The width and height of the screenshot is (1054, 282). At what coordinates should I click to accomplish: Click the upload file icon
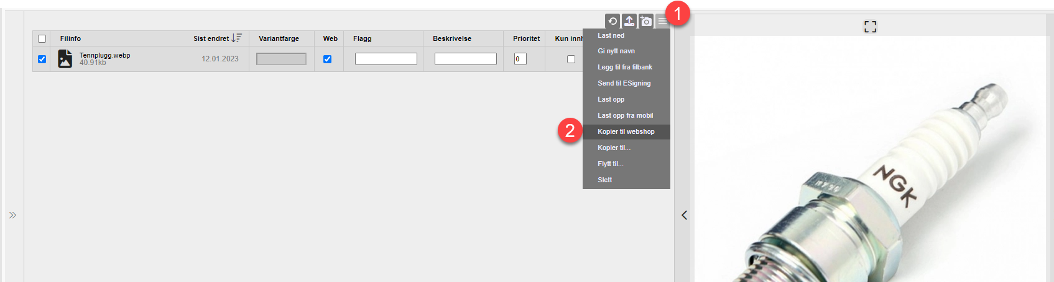point(629,21)
